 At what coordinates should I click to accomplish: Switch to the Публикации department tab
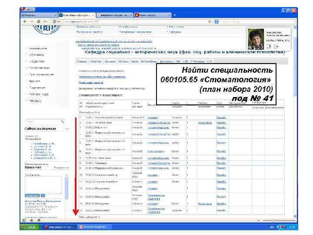point(198,61)
